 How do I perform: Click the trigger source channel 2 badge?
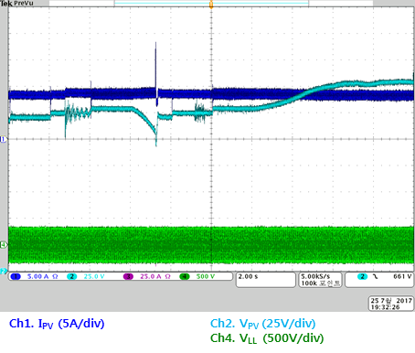tap(362, 276)
